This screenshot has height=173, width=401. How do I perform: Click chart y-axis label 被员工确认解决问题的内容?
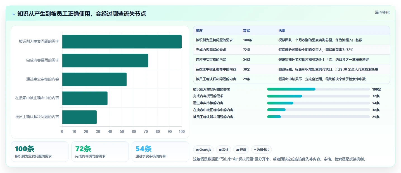tap(37, 117)
